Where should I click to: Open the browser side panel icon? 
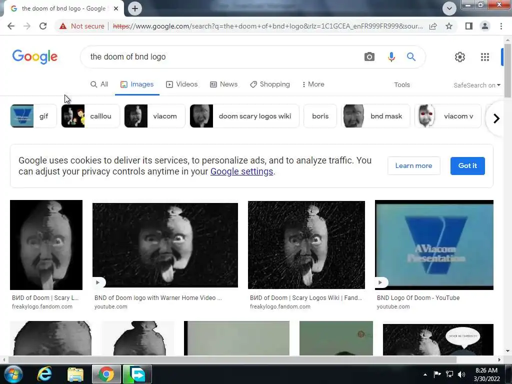pos(469,26)
